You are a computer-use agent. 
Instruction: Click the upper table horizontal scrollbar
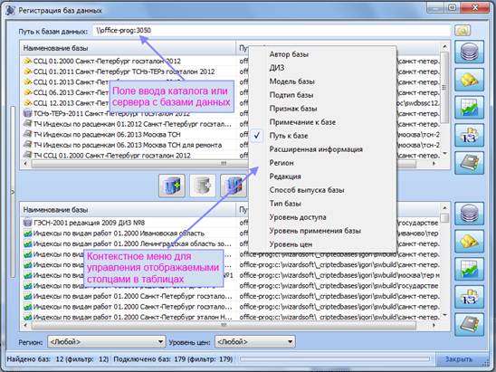tap(224, 164)
